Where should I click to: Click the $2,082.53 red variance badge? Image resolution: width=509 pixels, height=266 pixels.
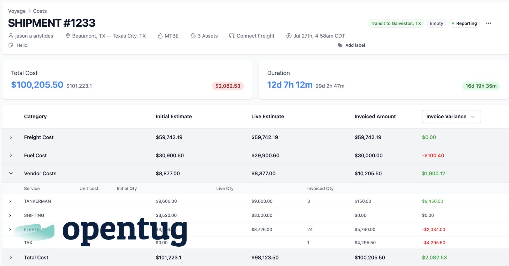pos(228,86)
